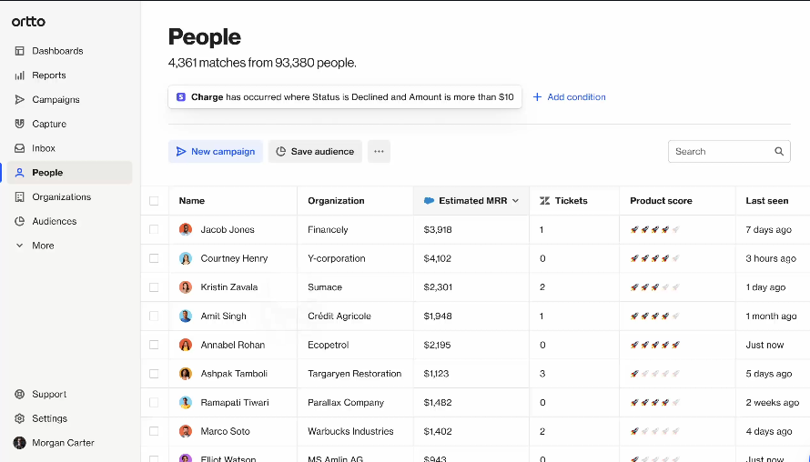Check Ashpak Tamboli row checkbox
The height and width of the screenshot is (462, 810).
(x=154, y=374)
